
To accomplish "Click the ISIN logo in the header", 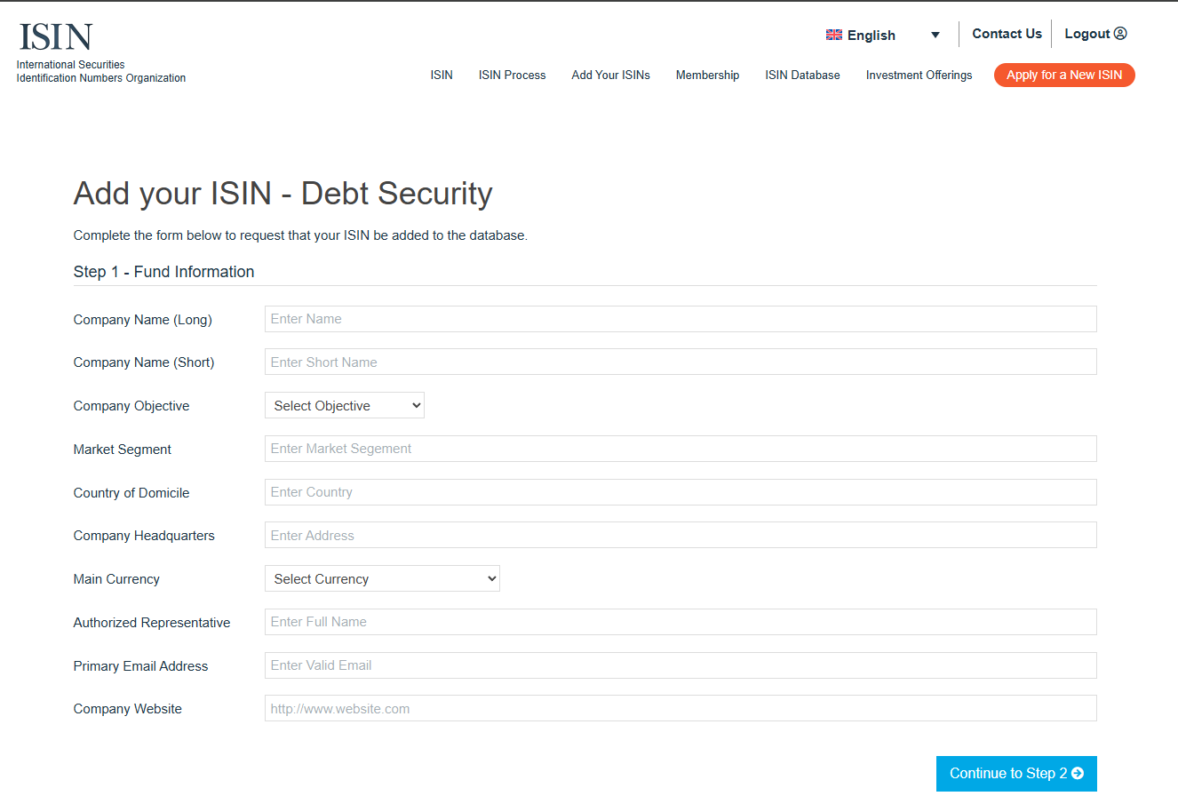I will [56, 36].
